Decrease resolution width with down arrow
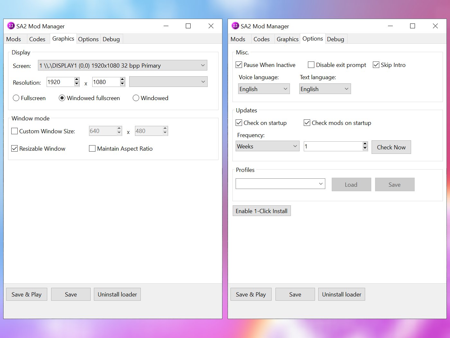The height and width of the screenshot is (338, 450). click(x=77, y=84)
